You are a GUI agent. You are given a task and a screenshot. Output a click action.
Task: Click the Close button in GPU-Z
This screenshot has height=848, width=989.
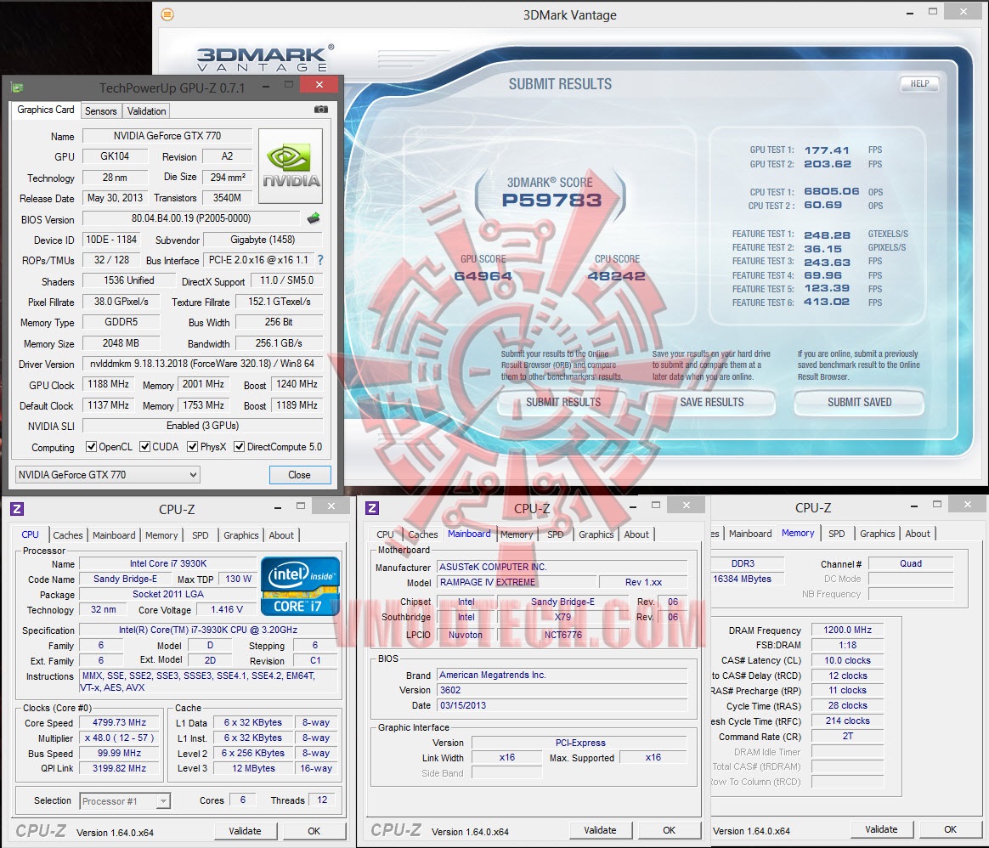point(300,474)
